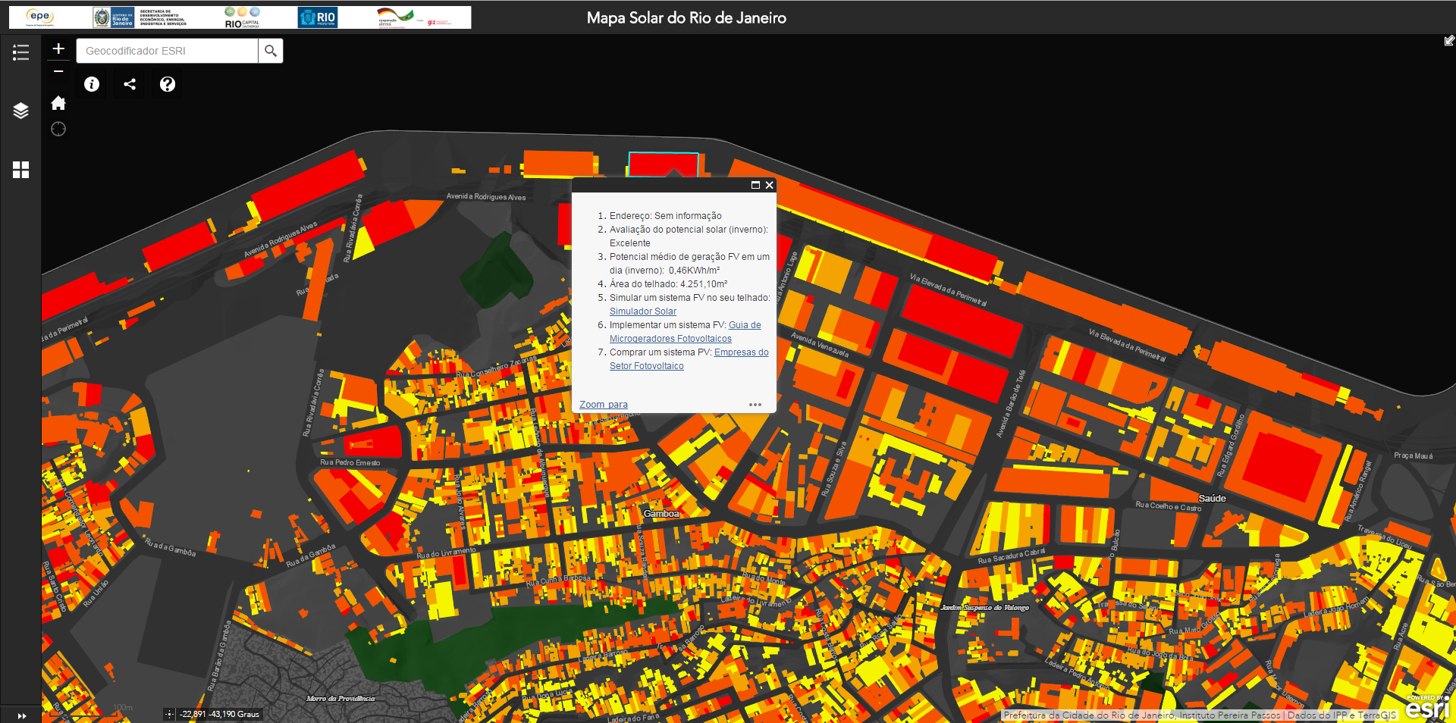Click the Rua do Livramento street label
Screen dimensions: 1456x723
(x=446, y=553)
